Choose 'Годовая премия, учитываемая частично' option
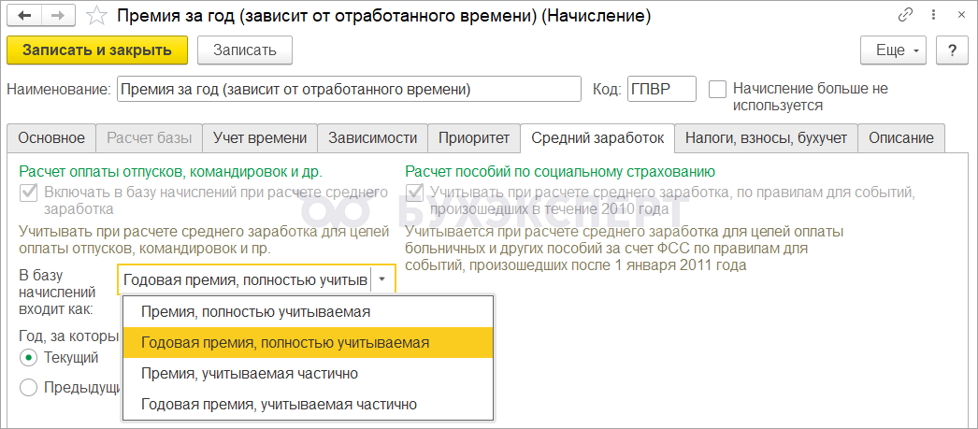The height and width of the screenshot is (429, 978). [279, 404]
